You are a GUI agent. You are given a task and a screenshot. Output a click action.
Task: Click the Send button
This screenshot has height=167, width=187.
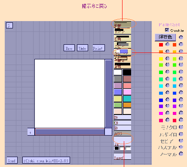click(x=12, y=160)
